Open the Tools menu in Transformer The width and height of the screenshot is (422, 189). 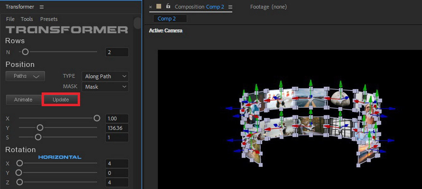[27, 19]
